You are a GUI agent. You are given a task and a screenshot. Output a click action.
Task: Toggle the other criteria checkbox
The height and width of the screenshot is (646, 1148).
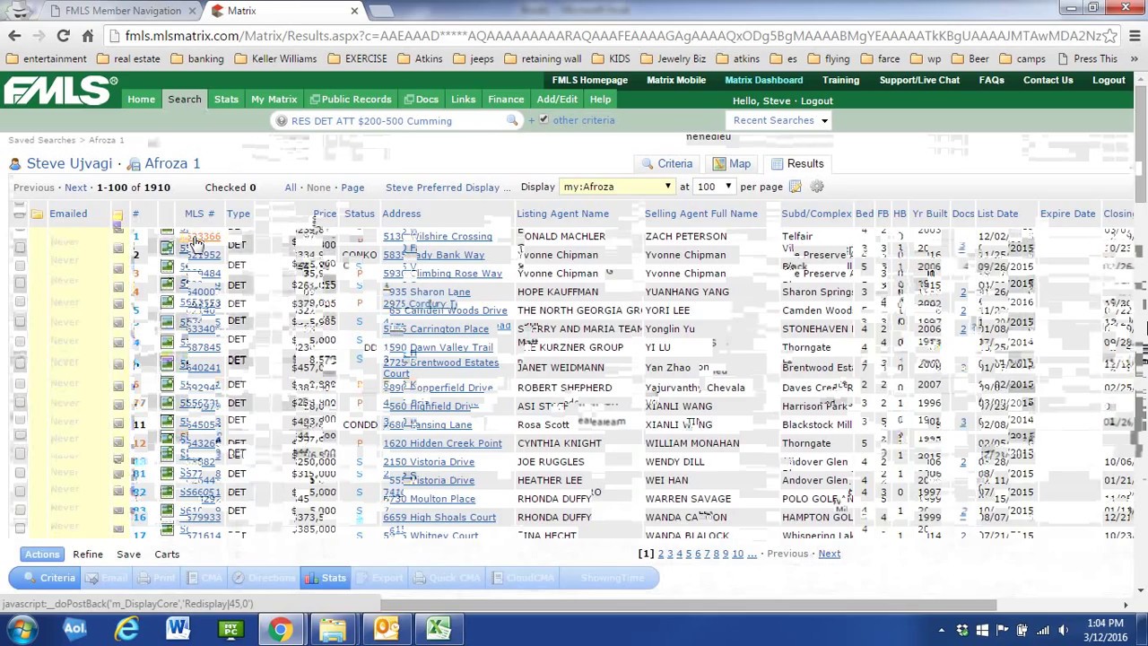click(x=544, y=119)
